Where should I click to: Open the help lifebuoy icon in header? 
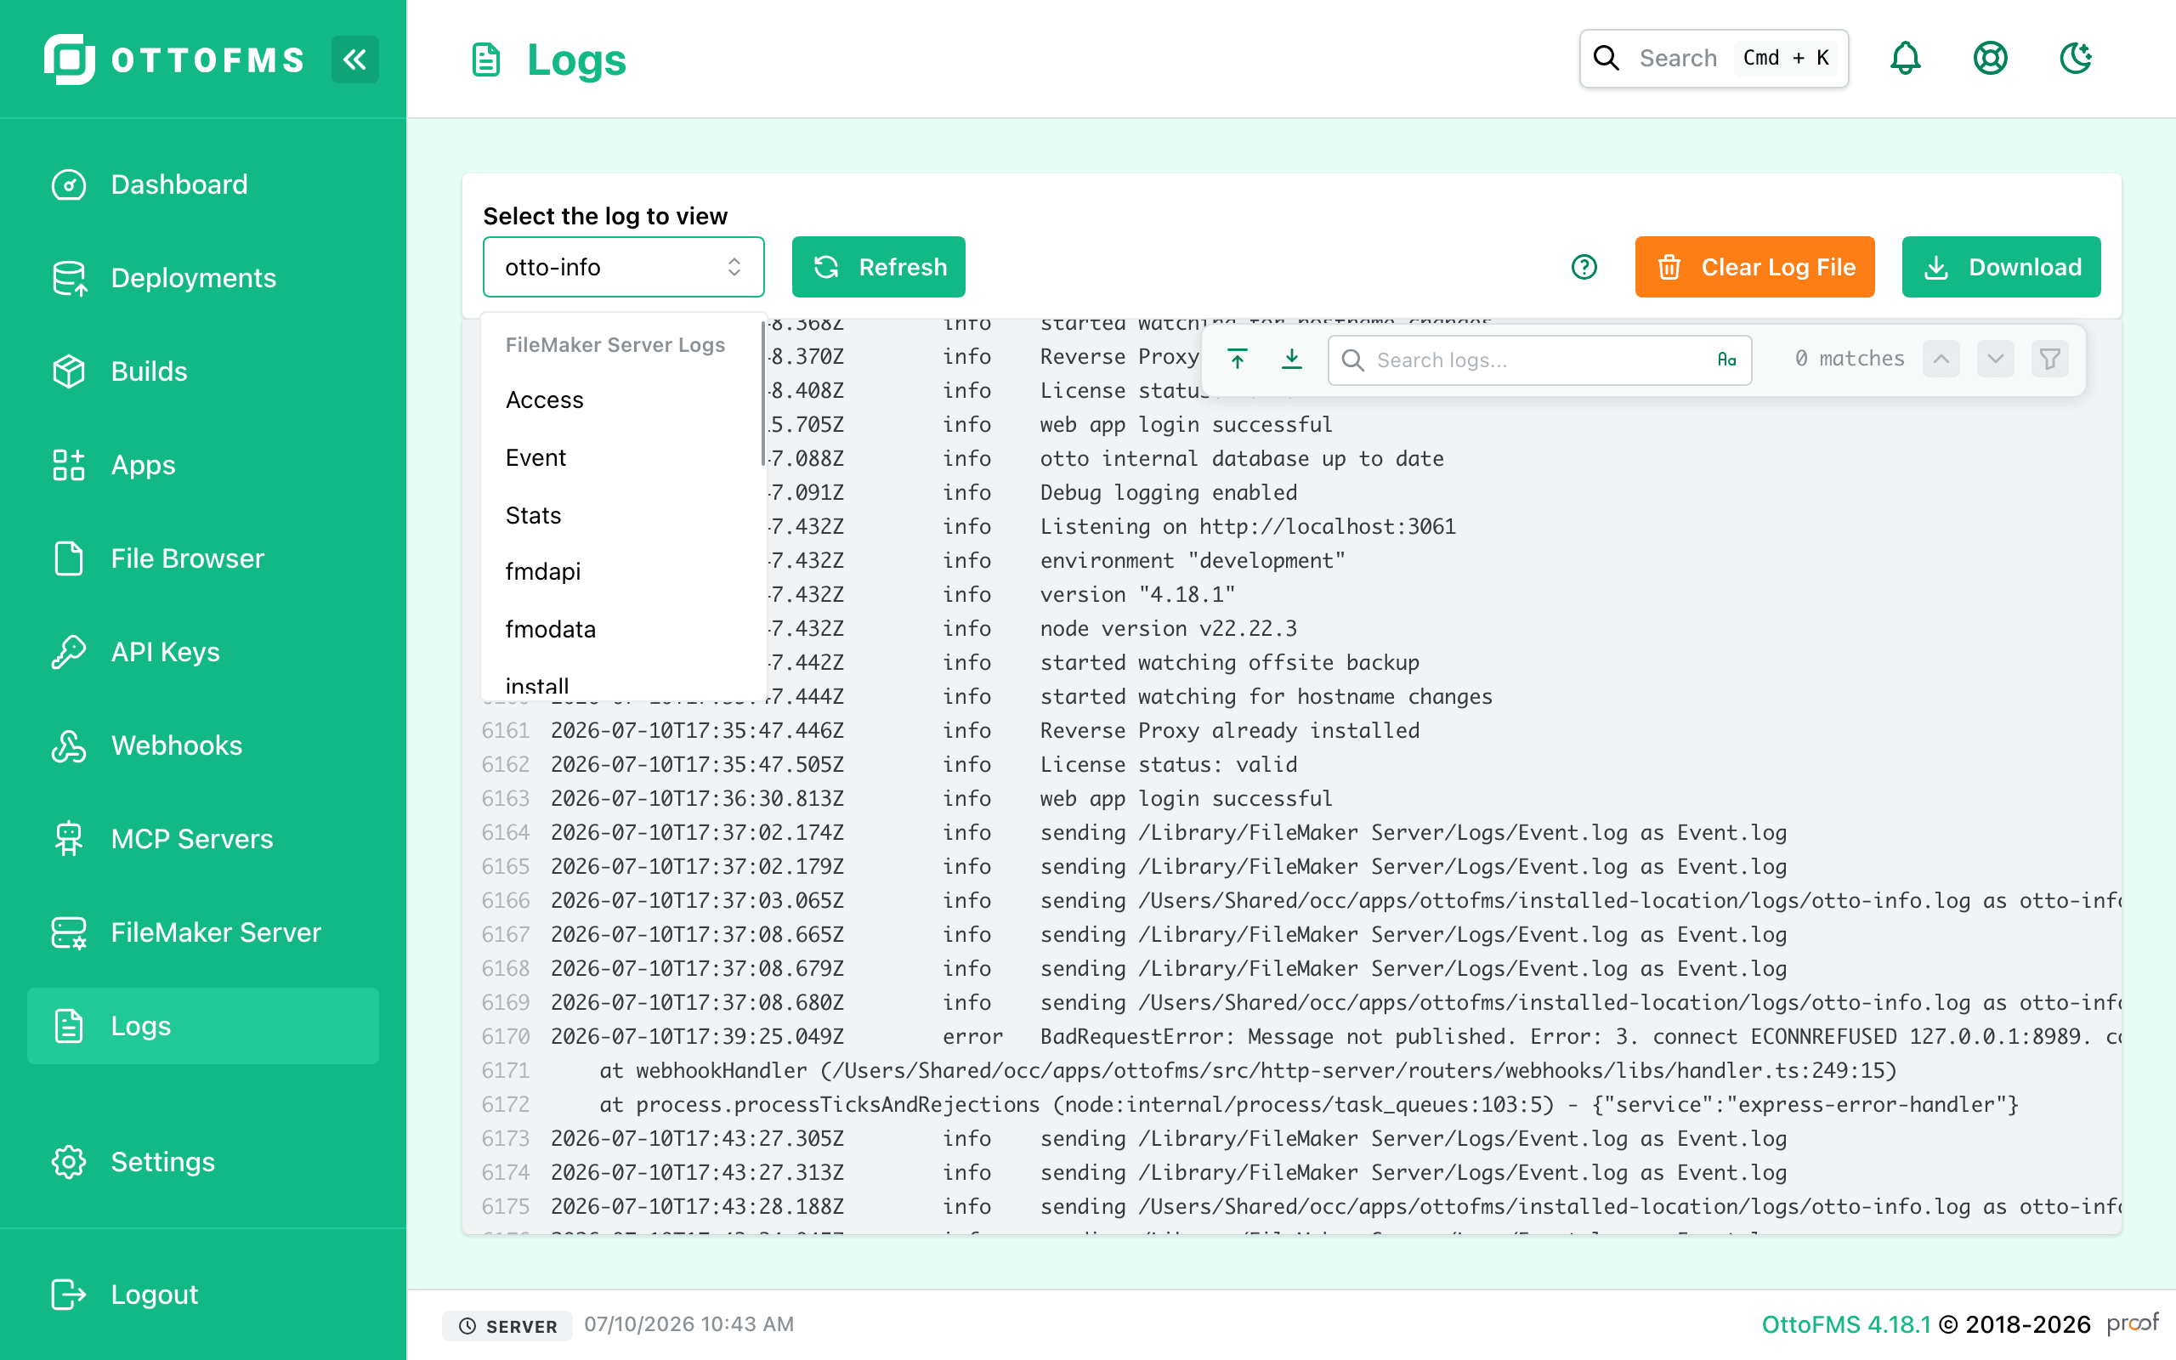(1990, 59)
